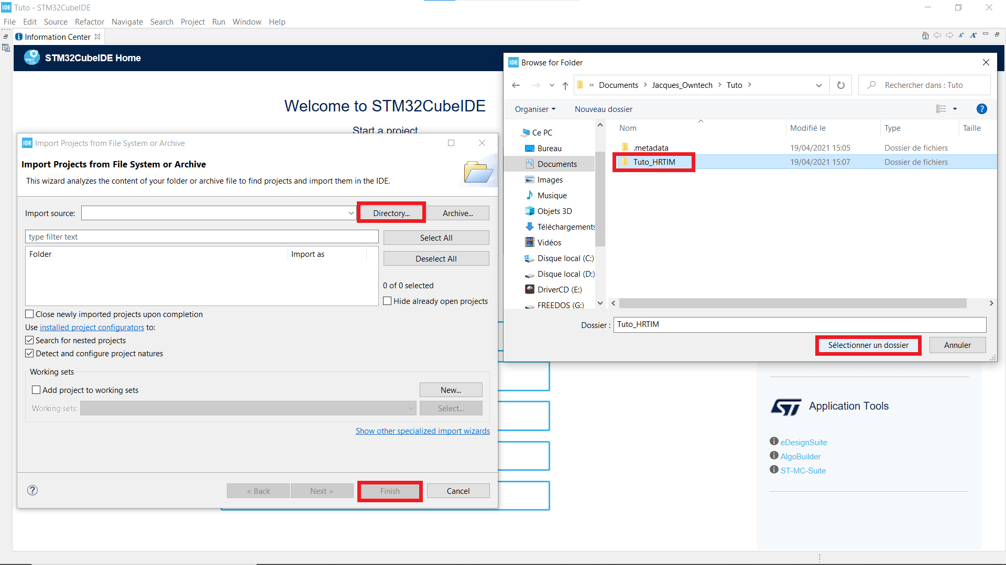Open recent locations dropdown arrow in Browse dialog

click(x=552, y=85)
